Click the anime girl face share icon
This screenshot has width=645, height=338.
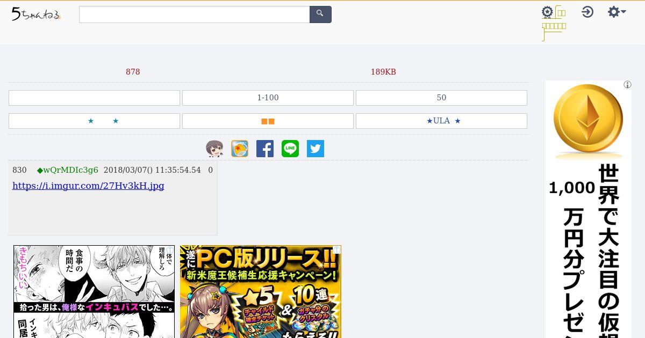(x=214, y=149)
